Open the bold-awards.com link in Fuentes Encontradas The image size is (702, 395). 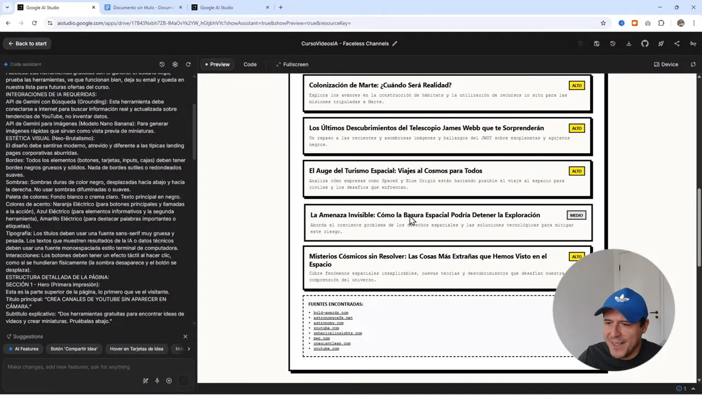330,312
